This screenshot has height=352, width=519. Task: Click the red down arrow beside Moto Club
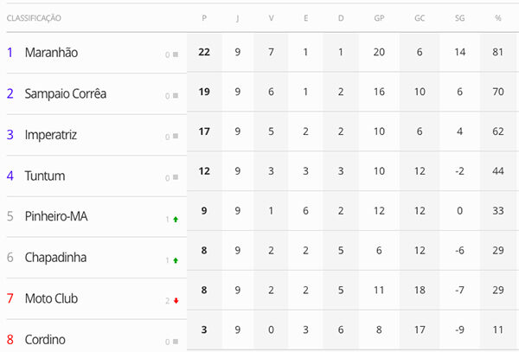(x=176, y=301)
